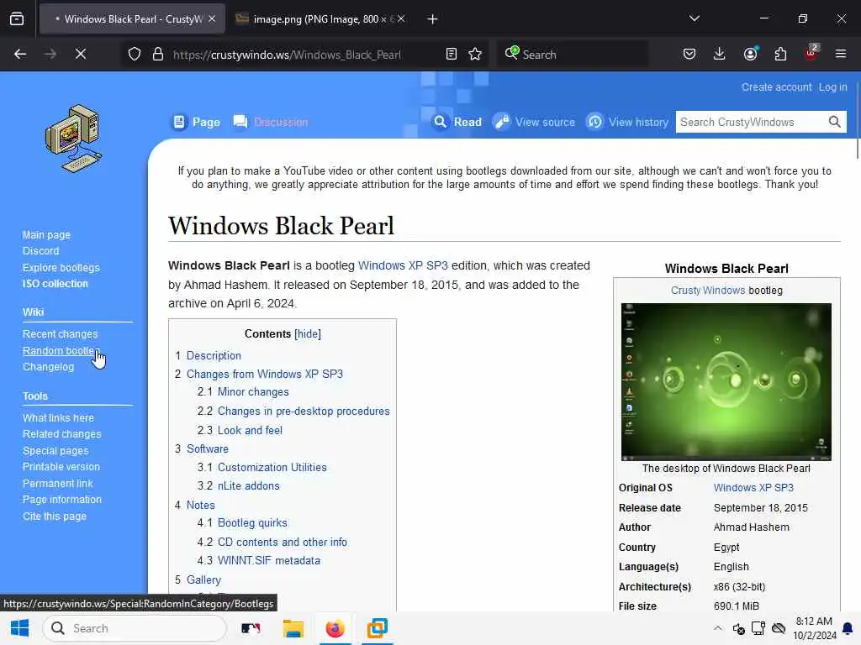Click Cite this page link
The width and height of the screenshot is (861, 645).
pos(55,517)
